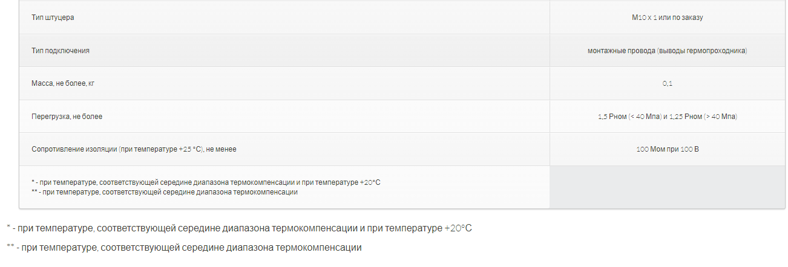Click the single asterisk marker below the table
The height and width of the screenshot is (267, 788).
[x=8, y=228]
